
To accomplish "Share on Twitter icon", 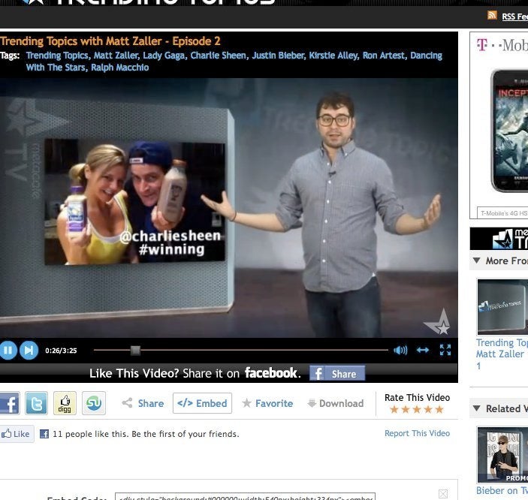I will point(36,403).
